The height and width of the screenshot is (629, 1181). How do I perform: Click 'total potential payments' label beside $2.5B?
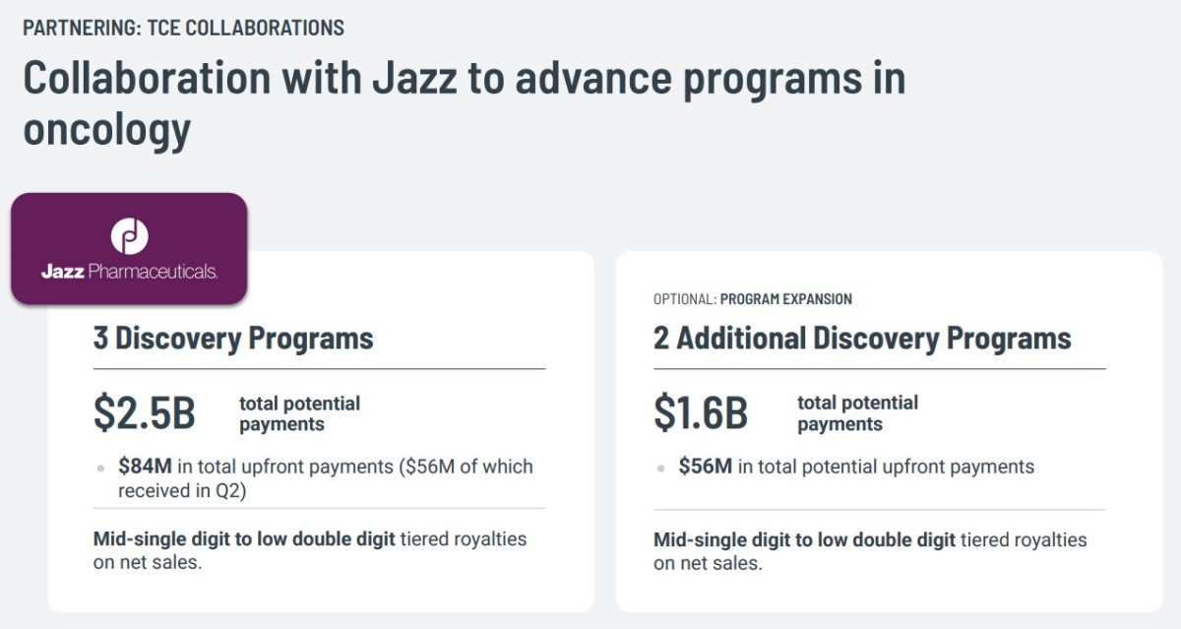[x=300, y=413]
